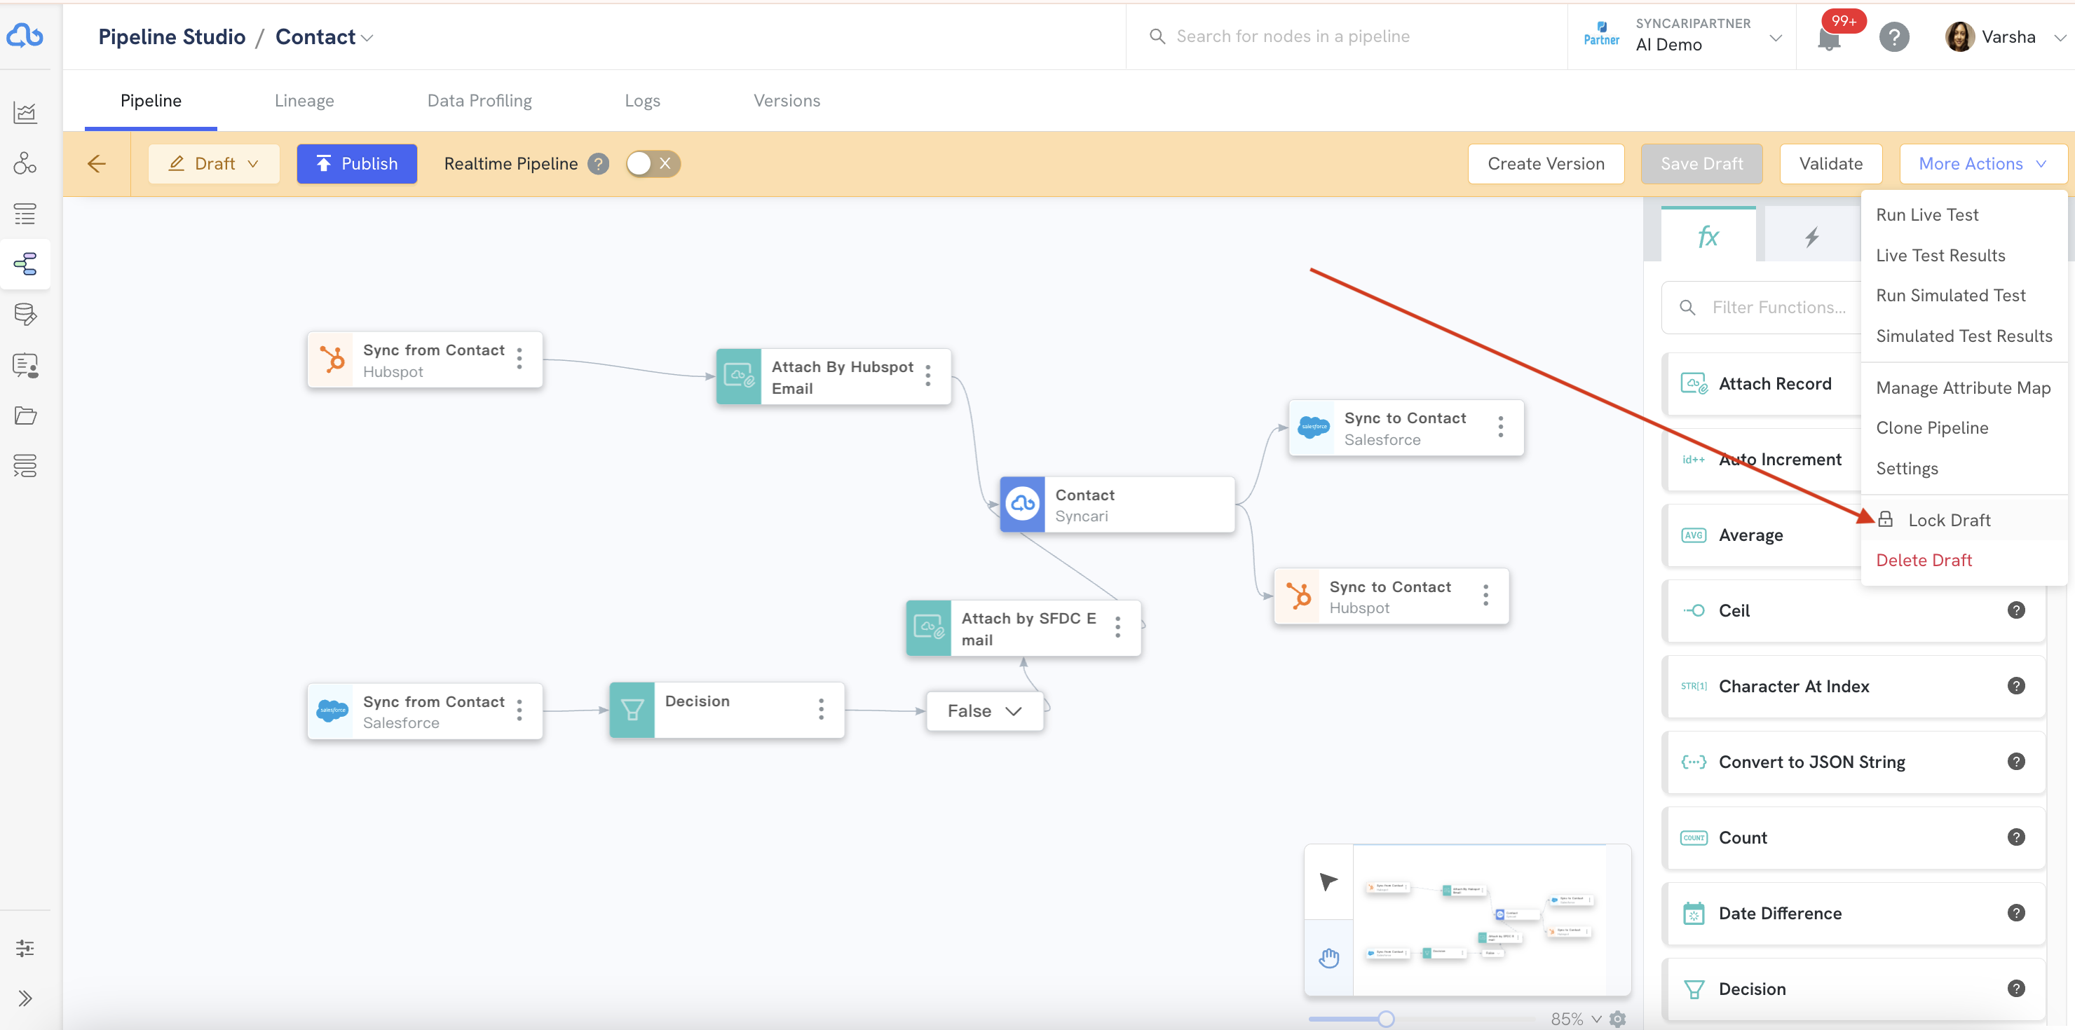This screenshot has width=2075, height=1030.
Task: Switch to the lightning bolt actions panel tab
Action: (1811, 237)
